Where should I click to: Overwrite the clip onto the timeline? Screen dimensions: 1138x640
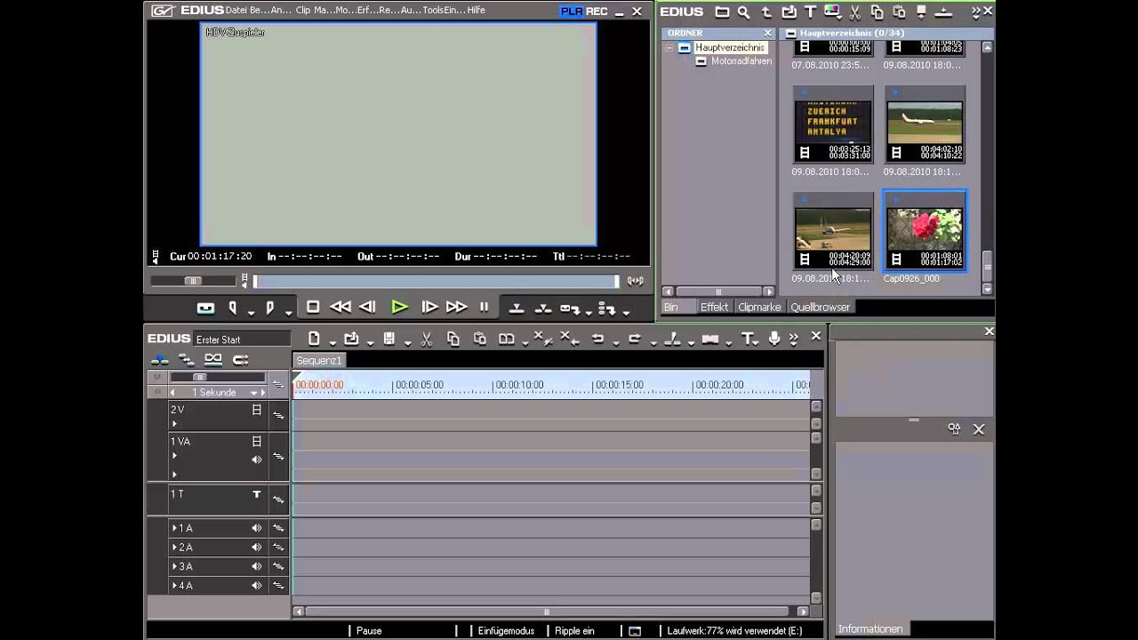tap(542, 308)
